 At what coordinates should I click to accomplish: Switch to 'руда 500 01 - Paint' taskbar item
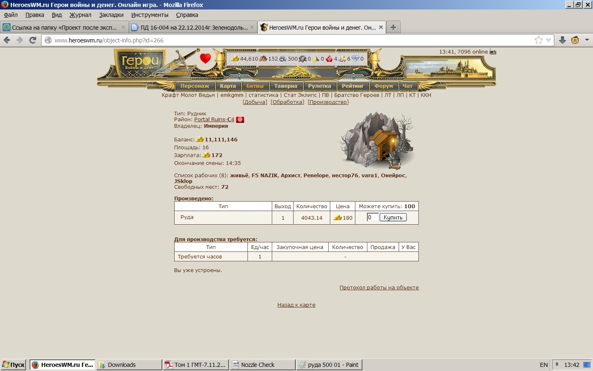point(329,365)
